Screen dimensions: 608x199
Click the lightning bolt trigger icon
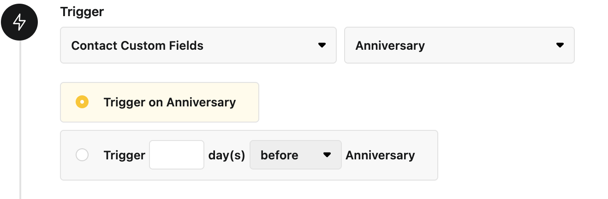(19, 22)
